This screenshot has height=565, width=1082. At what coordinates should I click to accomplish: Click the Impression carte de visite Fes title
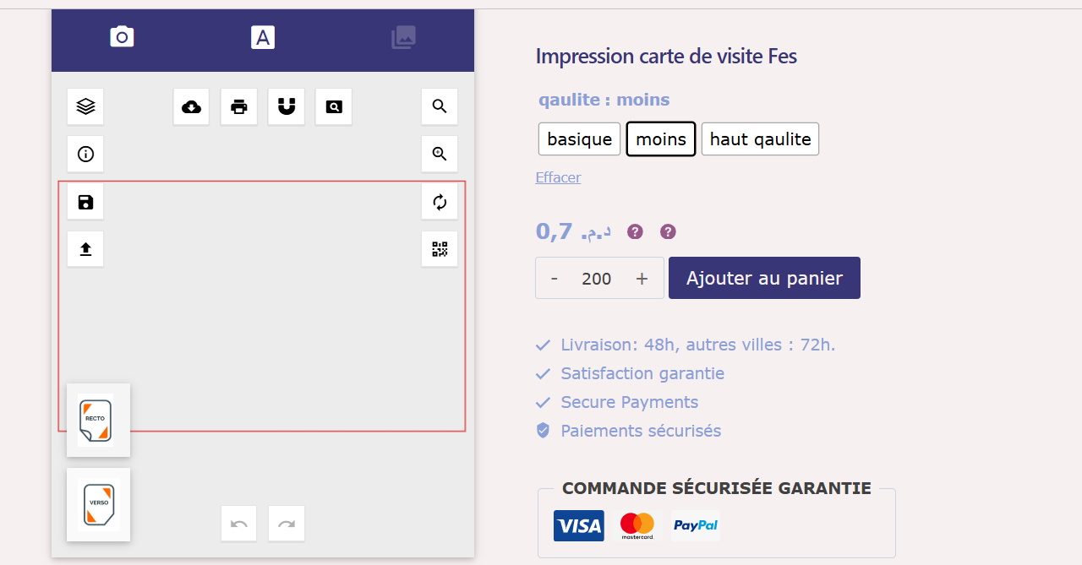click(666, 57)
